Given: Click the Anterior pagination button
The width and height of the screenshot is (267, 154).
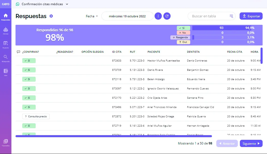Looking at the screenshot, I should [x=227, y=143].
